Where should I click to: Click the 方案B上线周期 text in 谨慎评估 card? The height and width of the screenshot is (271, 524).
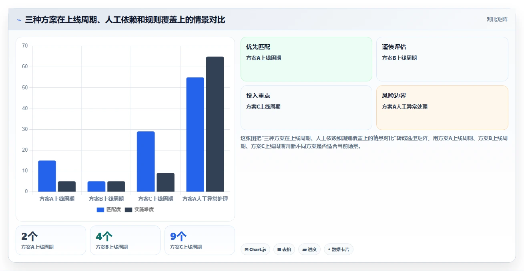coord(399,58)
